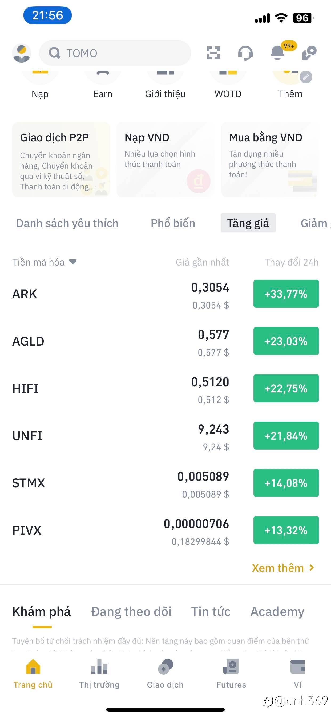Open the Giao dịch P2P card
The image size is (331, 718).
pyautogui.click(x=61, y=160)
